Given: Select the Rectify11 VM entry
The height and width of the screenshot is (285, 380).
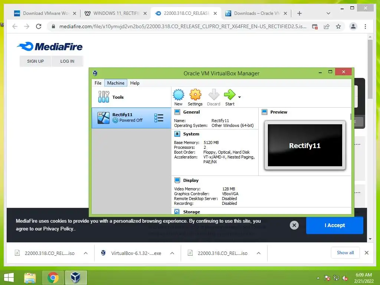Looking at the screenshot, I should [x=131, y=118].
